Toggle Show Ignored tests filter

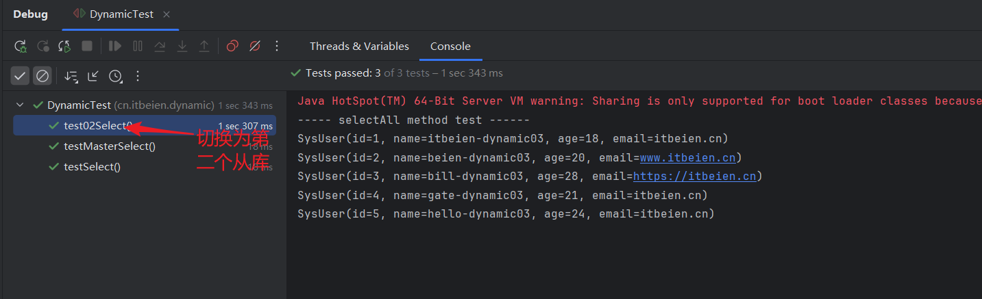click(42, 76)
